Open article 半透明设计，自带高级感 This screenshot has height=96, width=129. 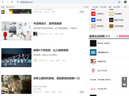click(47, 23)
